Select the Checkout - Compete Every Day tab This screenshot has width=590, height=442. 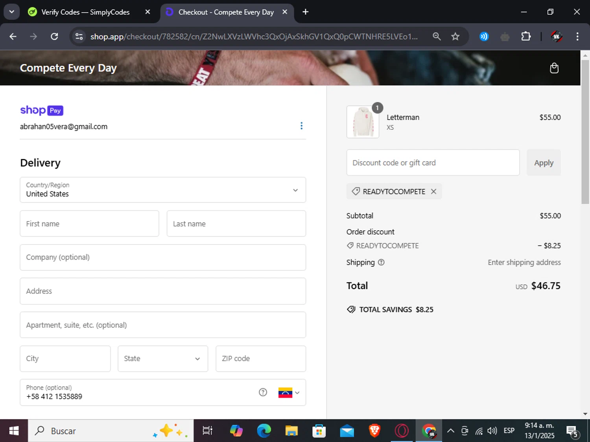[226, 12]
